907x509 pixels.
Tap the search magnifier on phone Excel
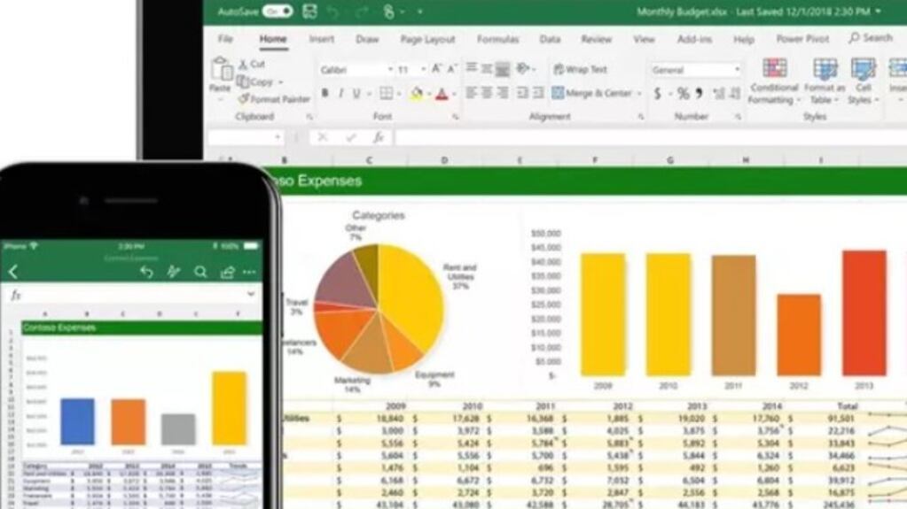pos(200,272)
